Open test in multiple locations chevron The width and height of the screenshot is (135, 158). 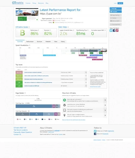pos(105,115)
